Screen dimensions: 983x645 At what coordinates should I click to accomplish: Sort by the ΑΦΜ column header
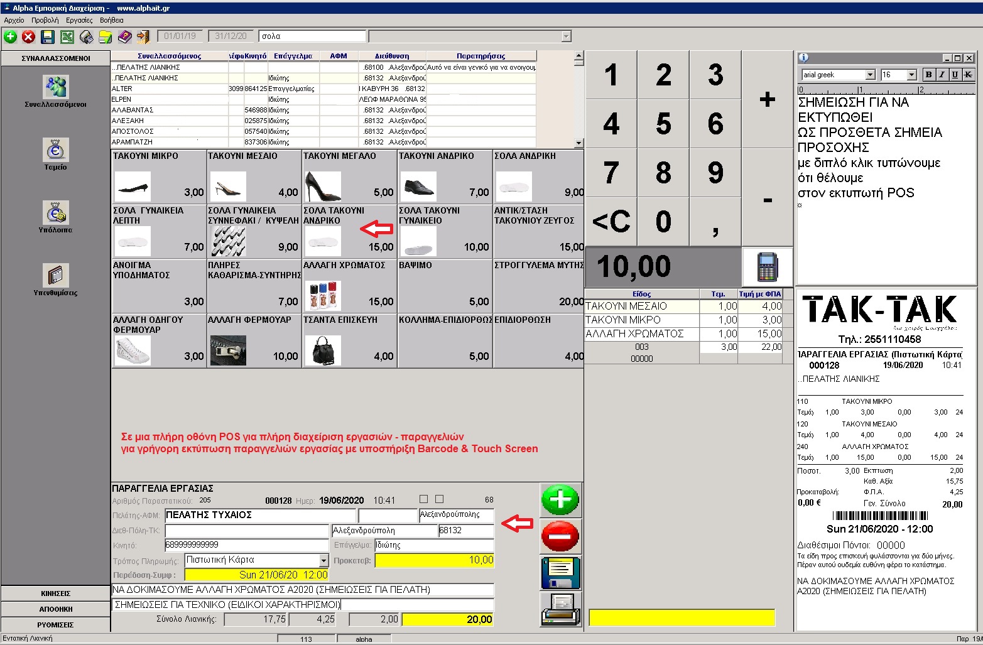339,56
